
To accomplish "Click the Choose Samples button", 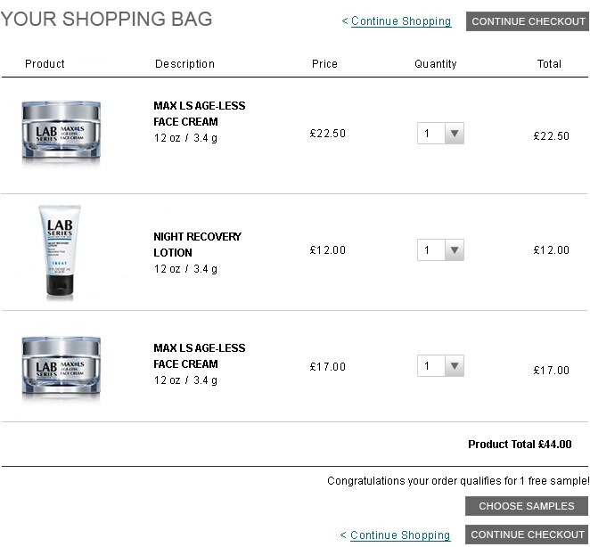I will tap(527, 506).
